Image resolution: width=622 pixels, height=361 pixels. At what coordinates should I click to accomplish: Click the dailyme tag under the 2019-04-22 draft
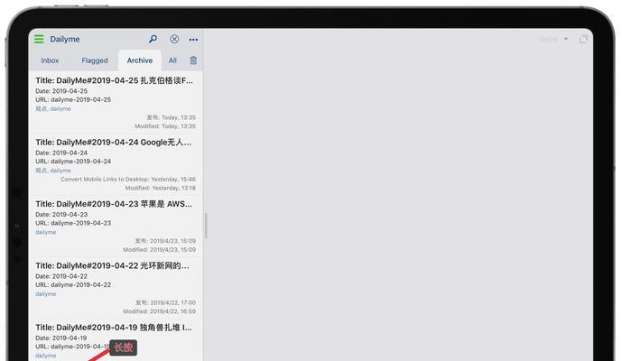pyautogui.click(x=46, y=294)
